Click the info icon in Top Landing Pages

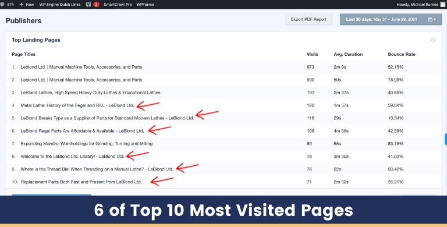[433, 40]
